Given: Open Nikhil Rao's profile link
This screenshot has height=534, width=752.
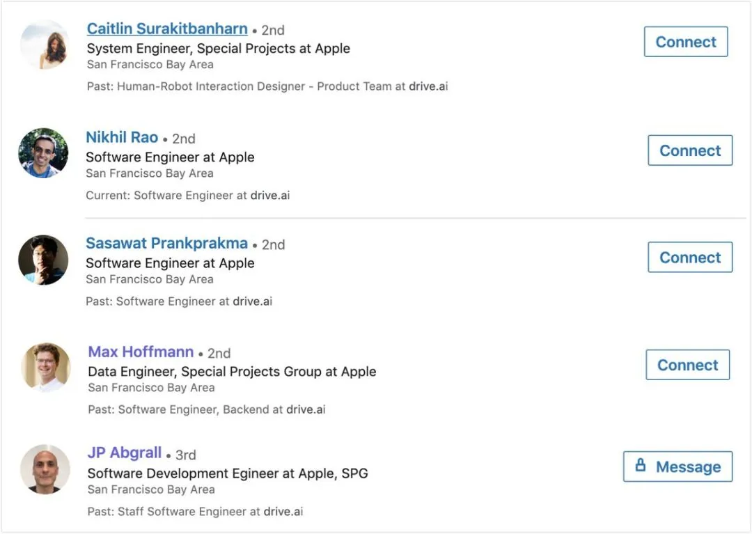Looking at the screenshot, I should coord(122,138).
